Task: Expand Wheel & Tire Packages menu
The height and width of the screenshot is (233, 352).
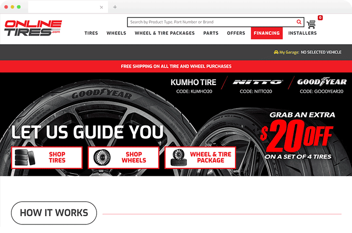Action: pos(165,33)
